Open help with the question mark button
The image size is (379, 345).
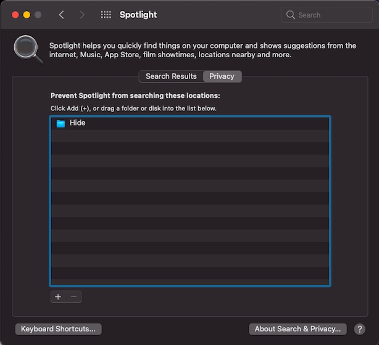click(x=359, y=329)
